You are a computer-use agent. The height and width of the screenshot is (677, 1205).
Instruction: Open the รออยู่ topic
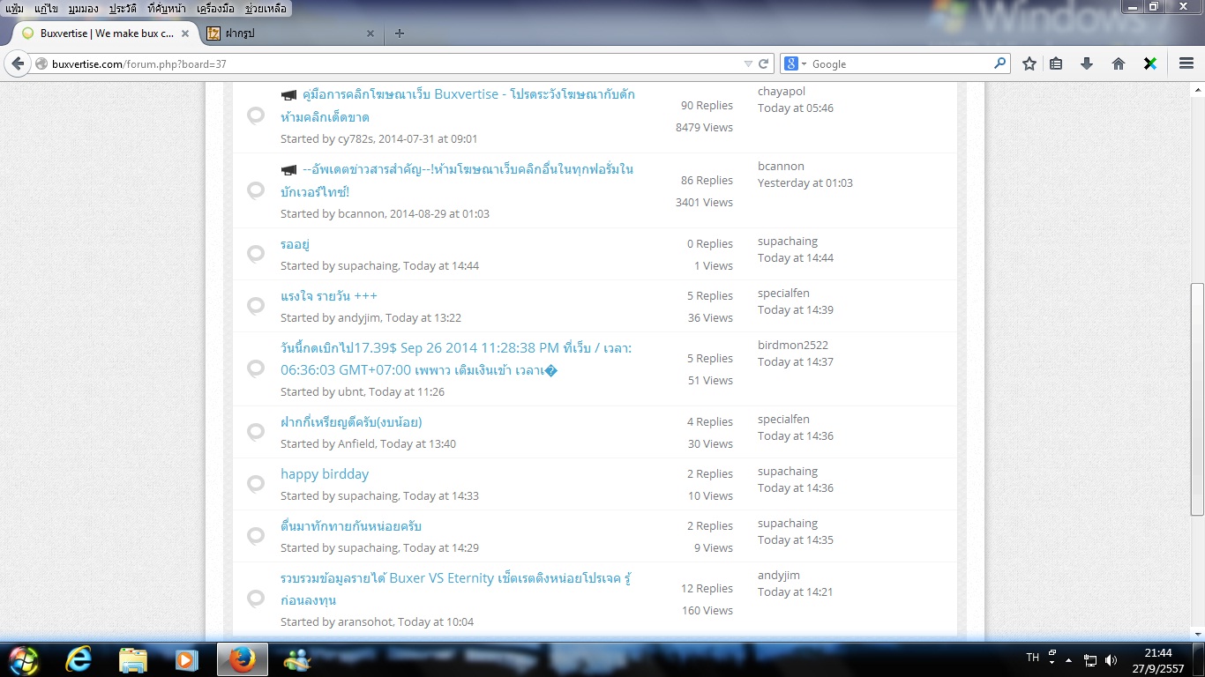coord(295,244)
